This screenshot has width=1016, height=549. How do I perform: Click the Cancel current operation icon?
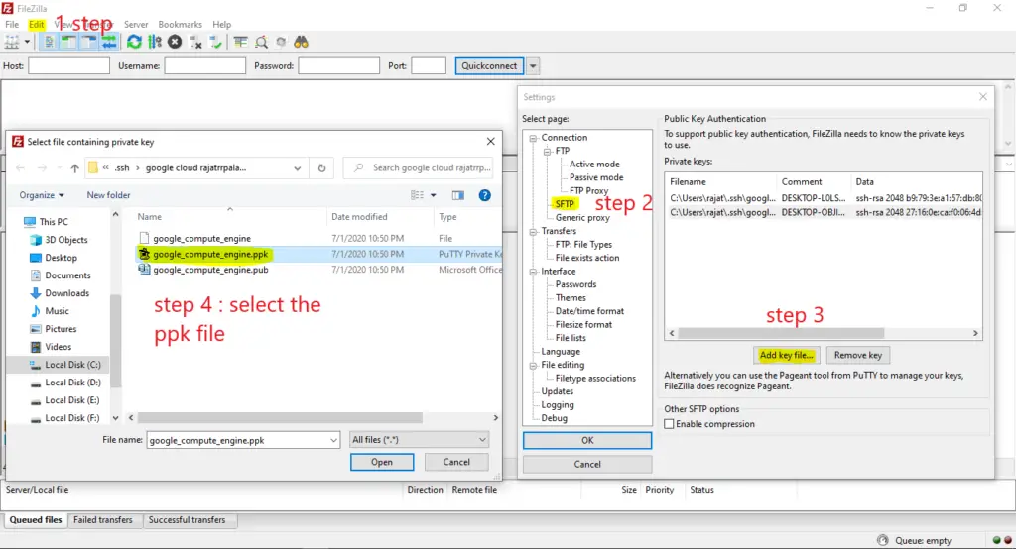(175, 42)
